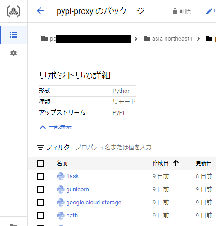Sort by the 作成日 column header

click(161, 163)
